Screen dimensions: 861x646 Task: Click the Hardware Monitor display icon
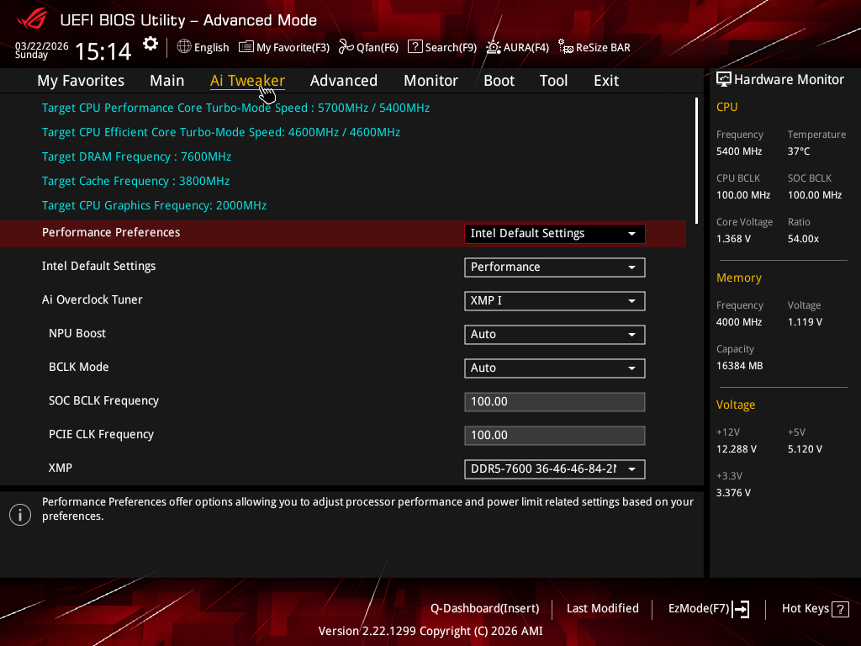pyautogui.click(x=724, y=80)
